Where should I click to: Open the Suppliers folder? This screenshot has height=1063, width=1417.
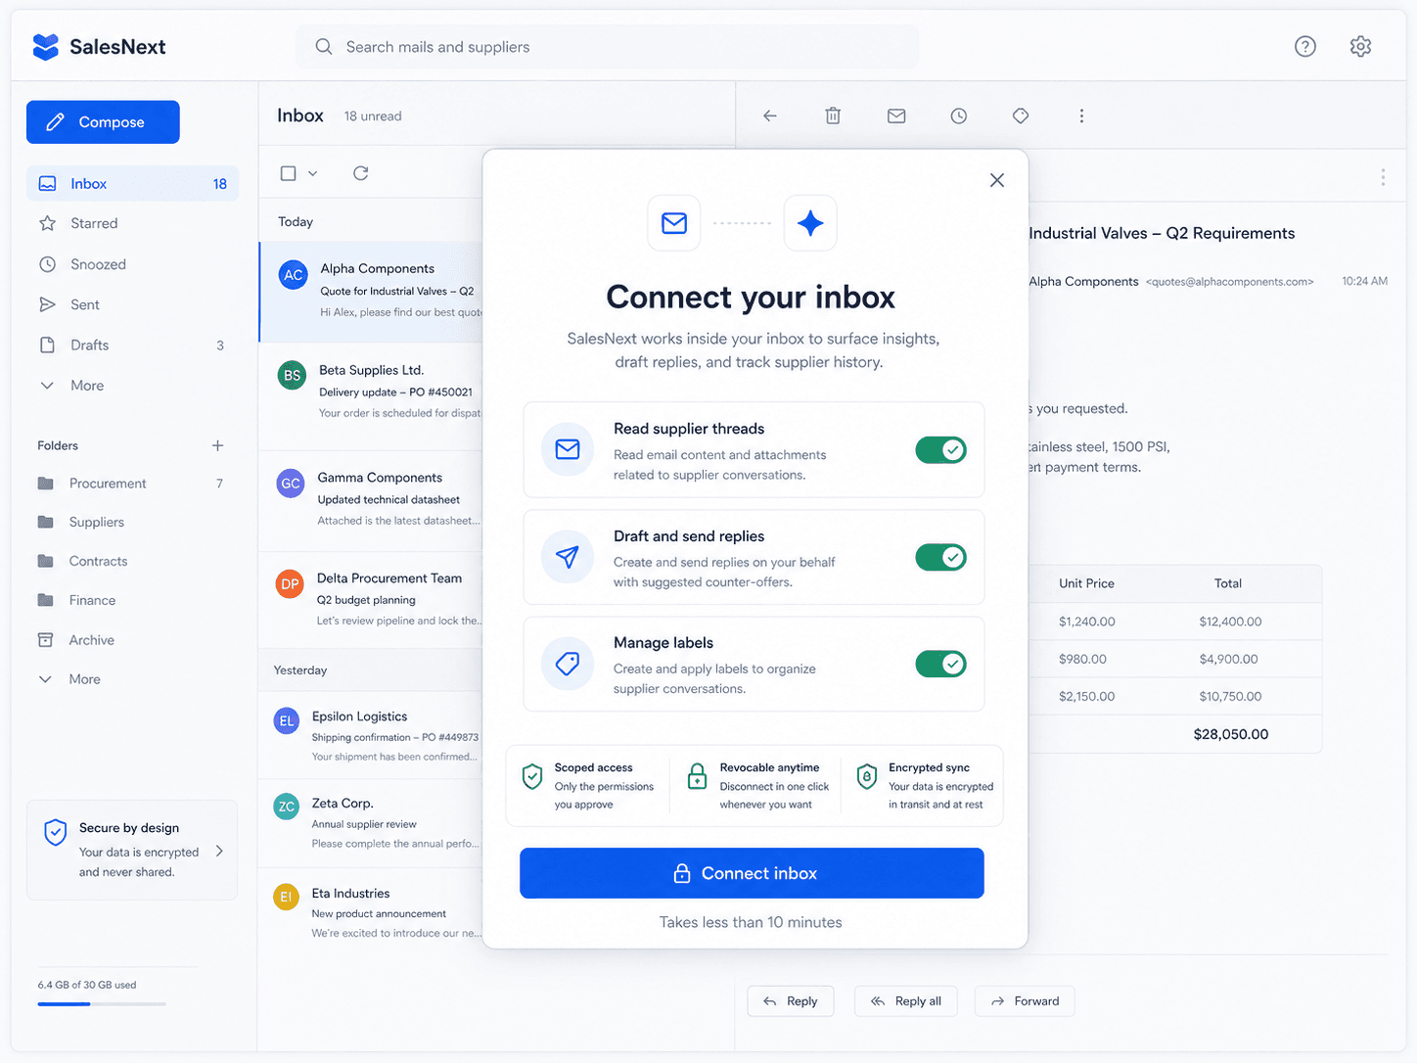coord(132,522)
